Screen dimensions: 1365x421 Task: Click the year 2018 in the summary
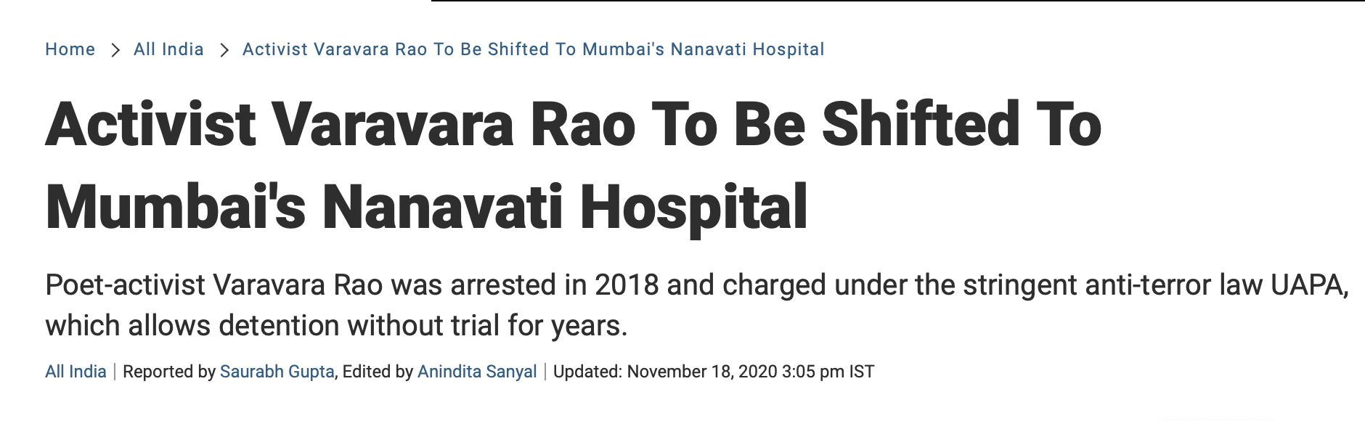pos(626,285)
